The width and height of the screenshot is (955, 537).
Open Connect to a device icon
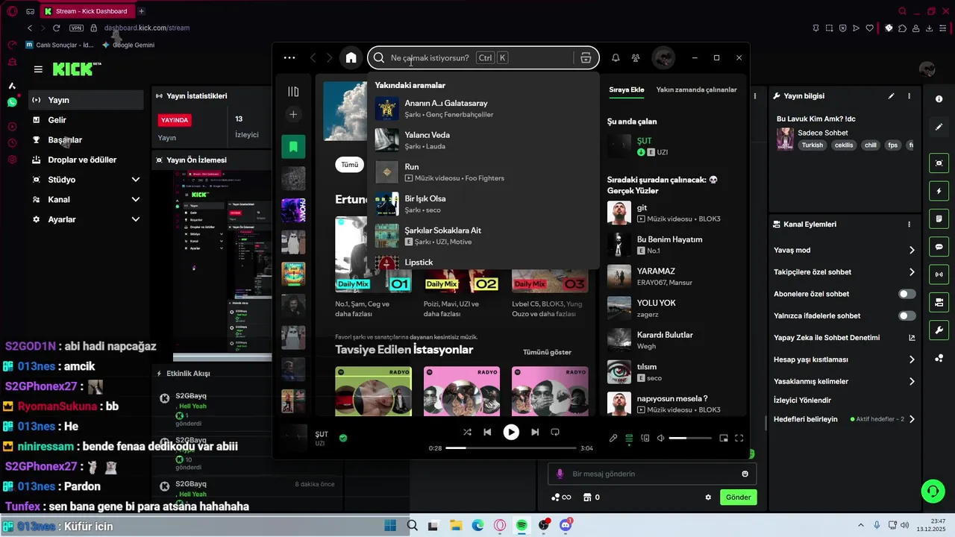645,439
